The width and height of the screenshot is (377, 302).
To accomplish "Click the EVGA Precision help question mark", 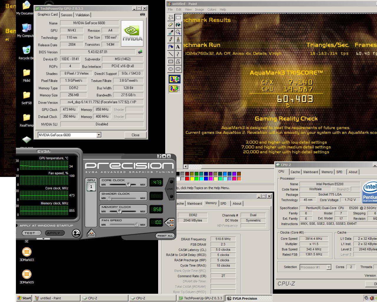I will pyautogui.click(x=159, y=156).
